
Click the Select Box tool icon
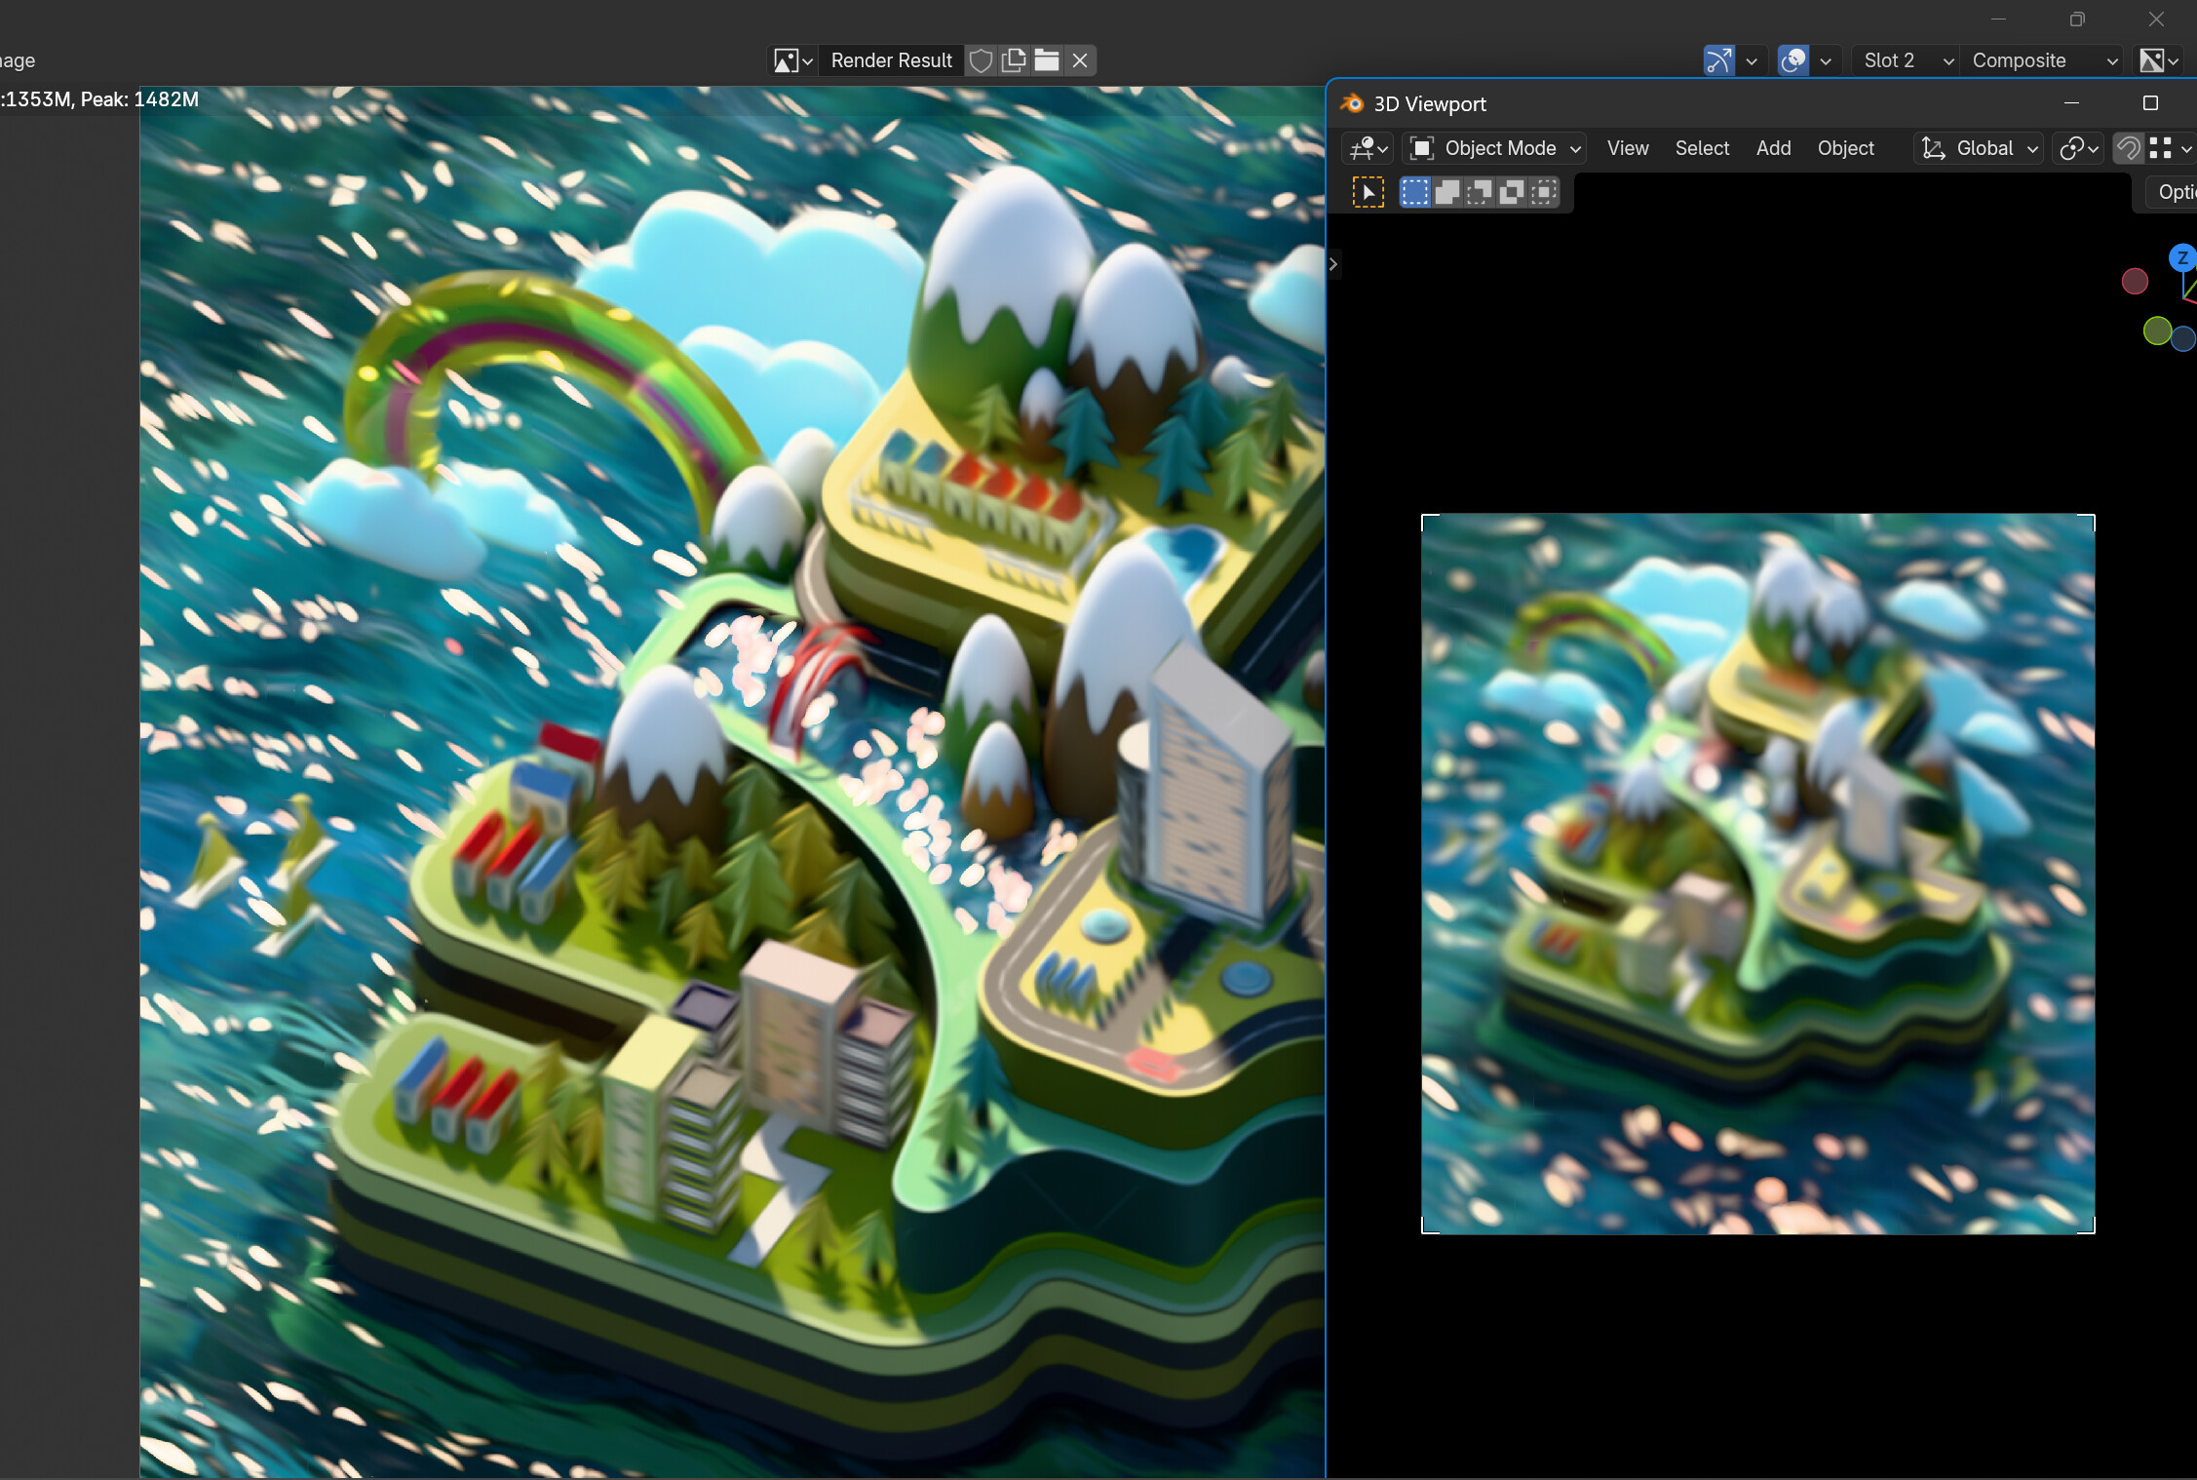pos(1368,192)
